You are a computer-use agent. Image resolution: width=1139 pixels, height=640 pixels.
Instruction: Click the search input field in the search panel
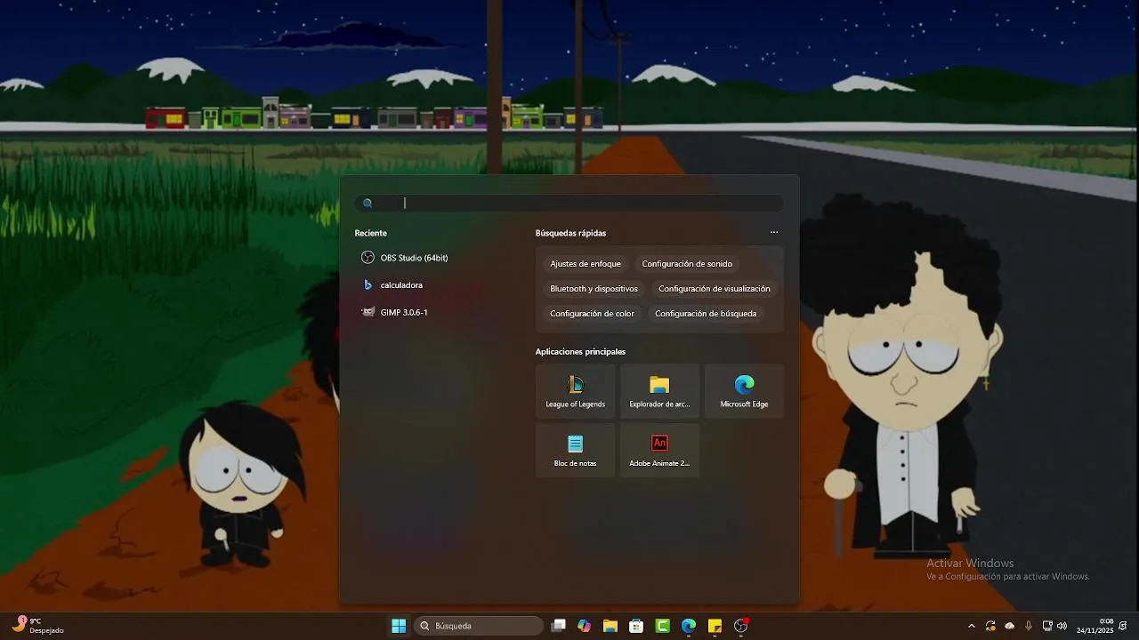click(569, 204)
